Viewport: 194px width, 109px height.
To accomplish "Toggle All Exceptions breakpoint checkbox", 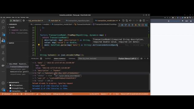I will point(10,85).
